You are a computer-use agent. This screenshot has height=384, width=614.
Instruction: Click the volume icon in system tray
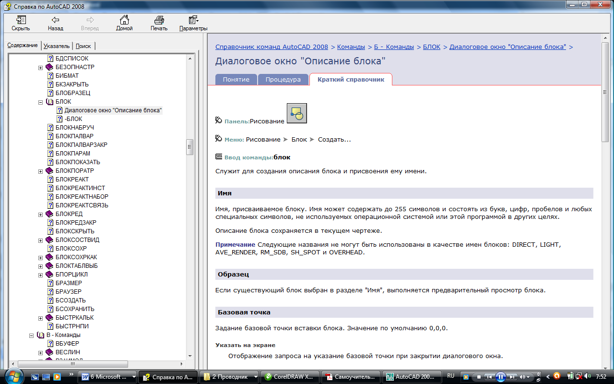point(588,376)
